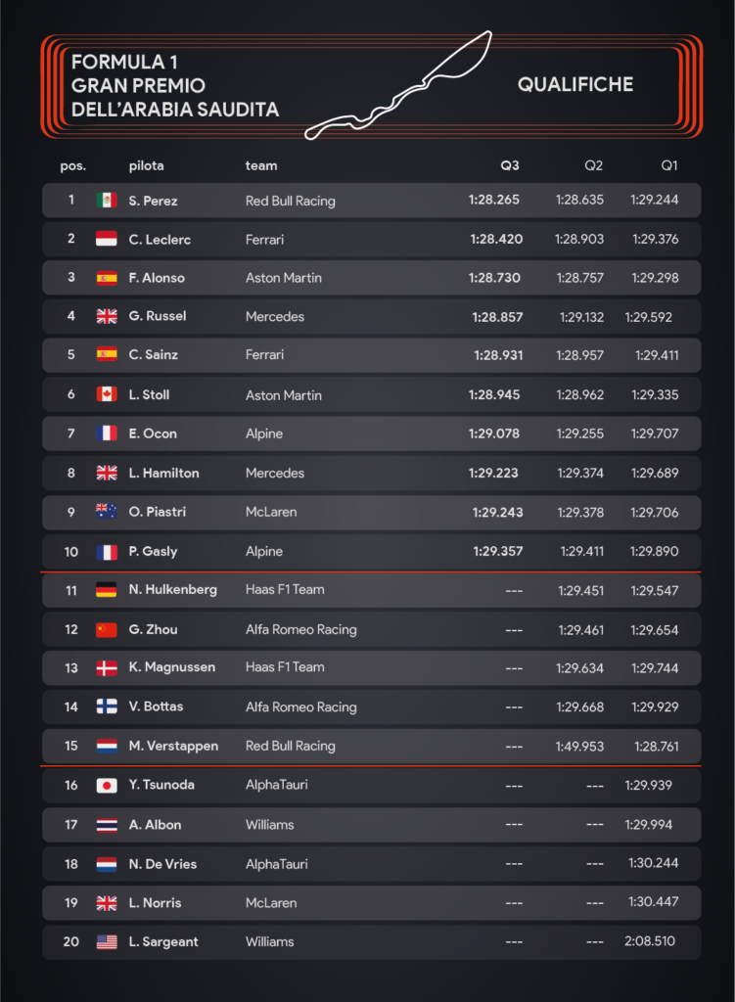Select L. Hamilton's Q3 time 1:29.223
Image resolution: width=735 pixels, height=1002 pixels.
pyautogui.click(x=492, y=473)
